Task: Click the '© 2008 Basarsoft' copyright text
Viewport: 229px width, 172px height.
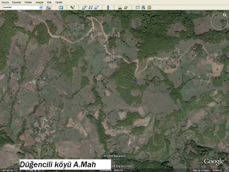Action: coord(114,156)
